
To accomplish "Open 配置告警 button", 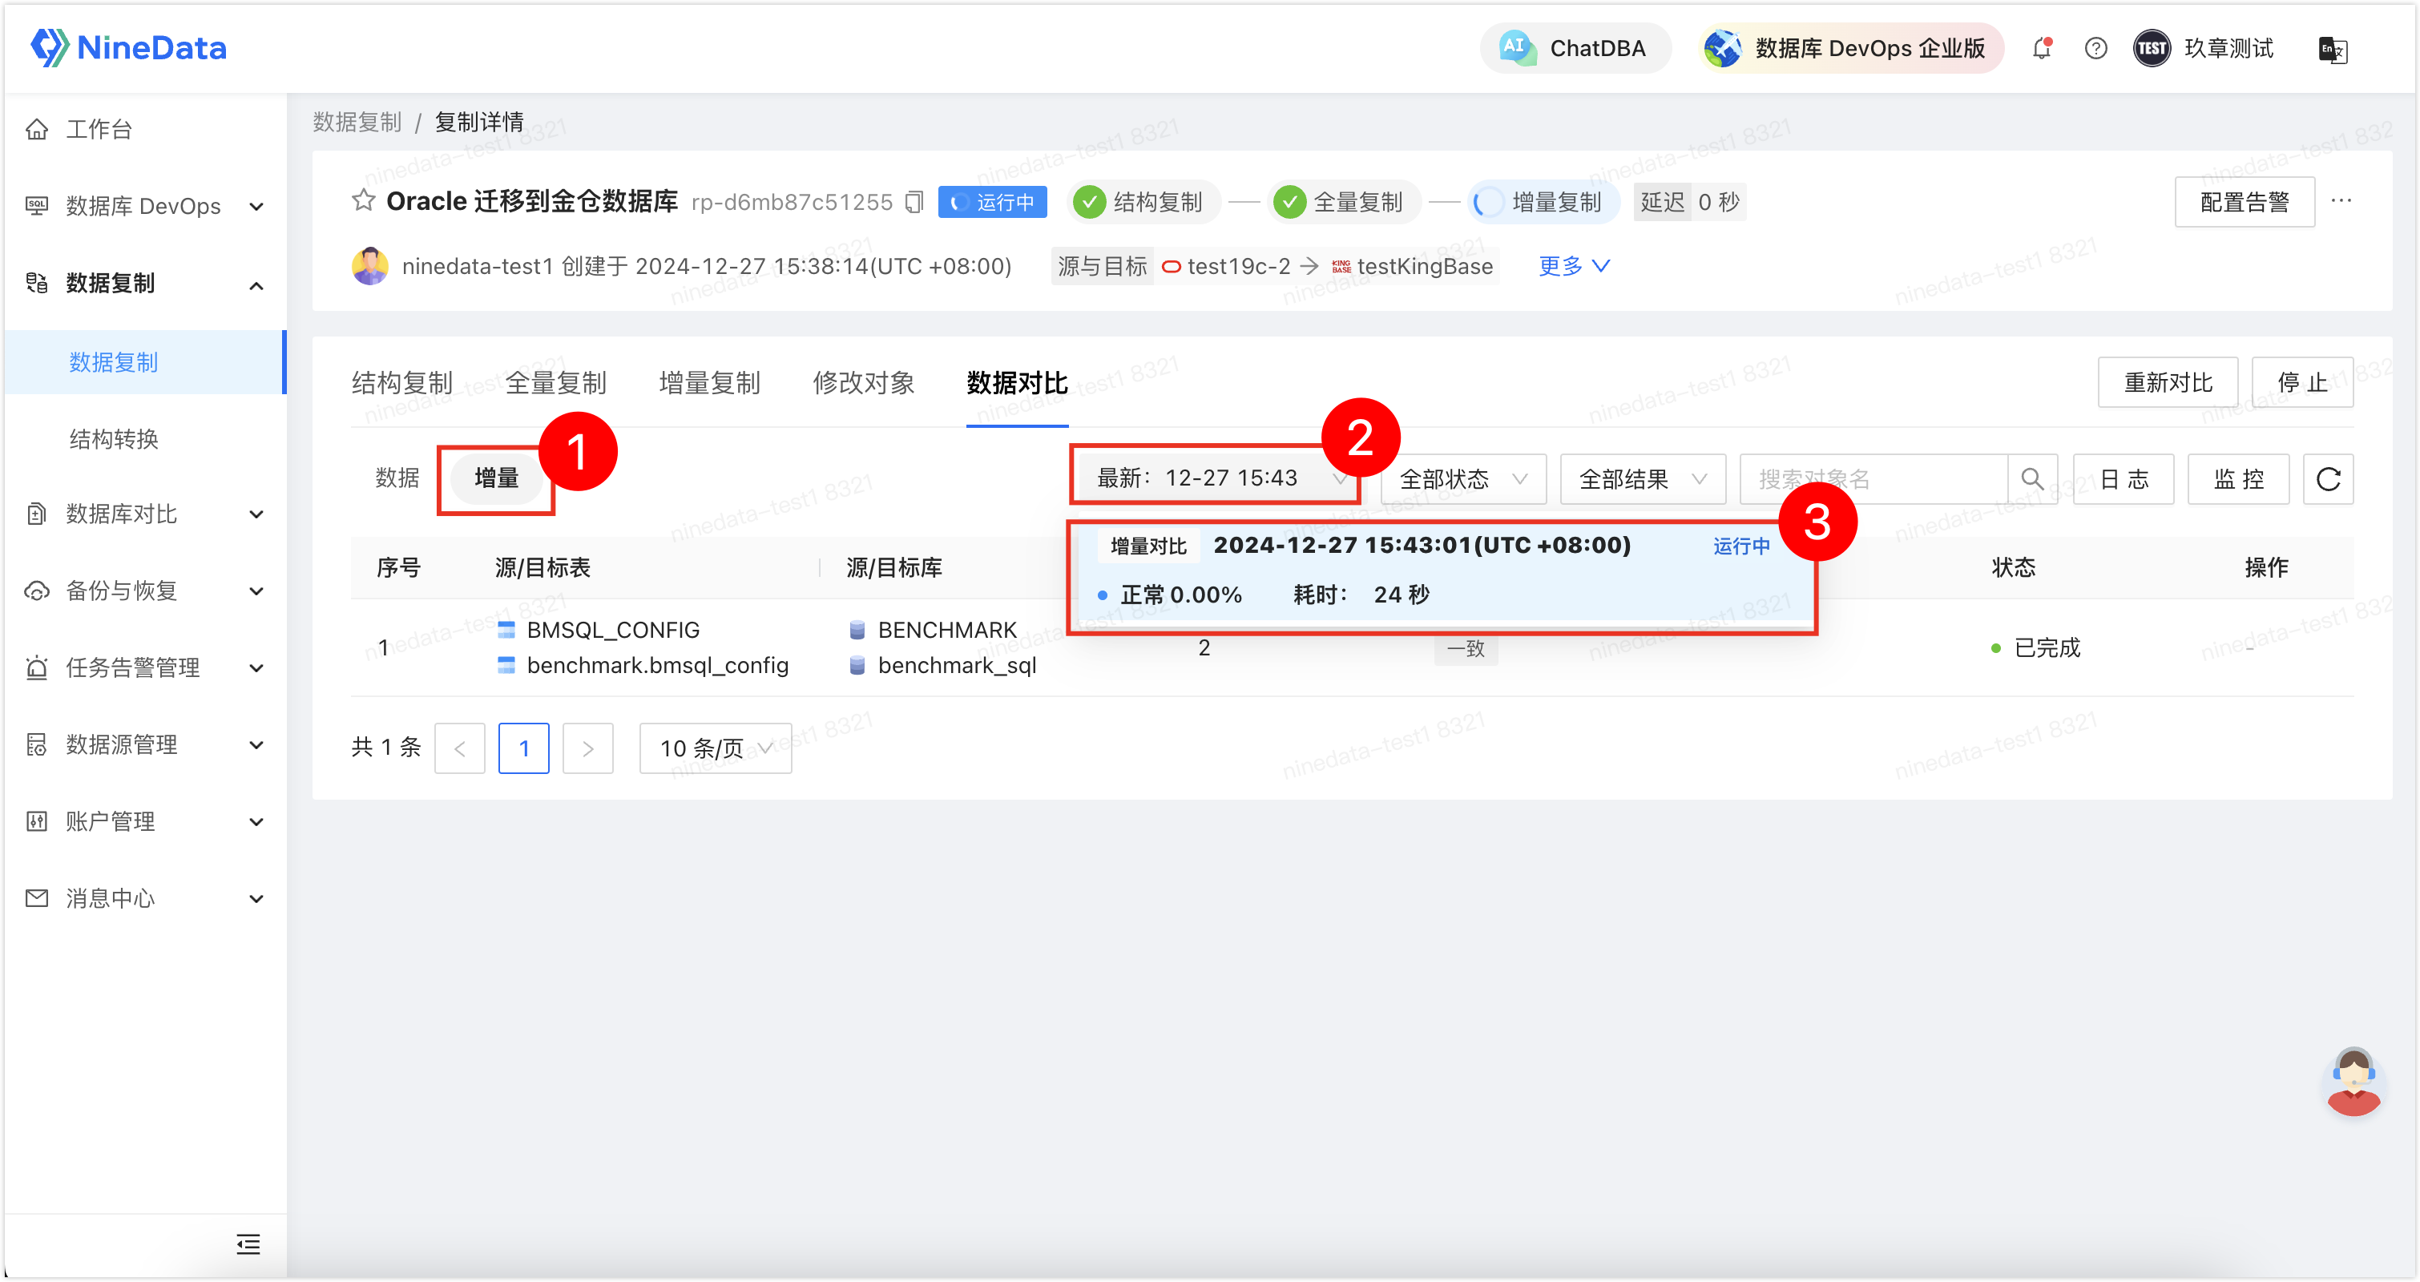I will click(x=2245, y=202).
